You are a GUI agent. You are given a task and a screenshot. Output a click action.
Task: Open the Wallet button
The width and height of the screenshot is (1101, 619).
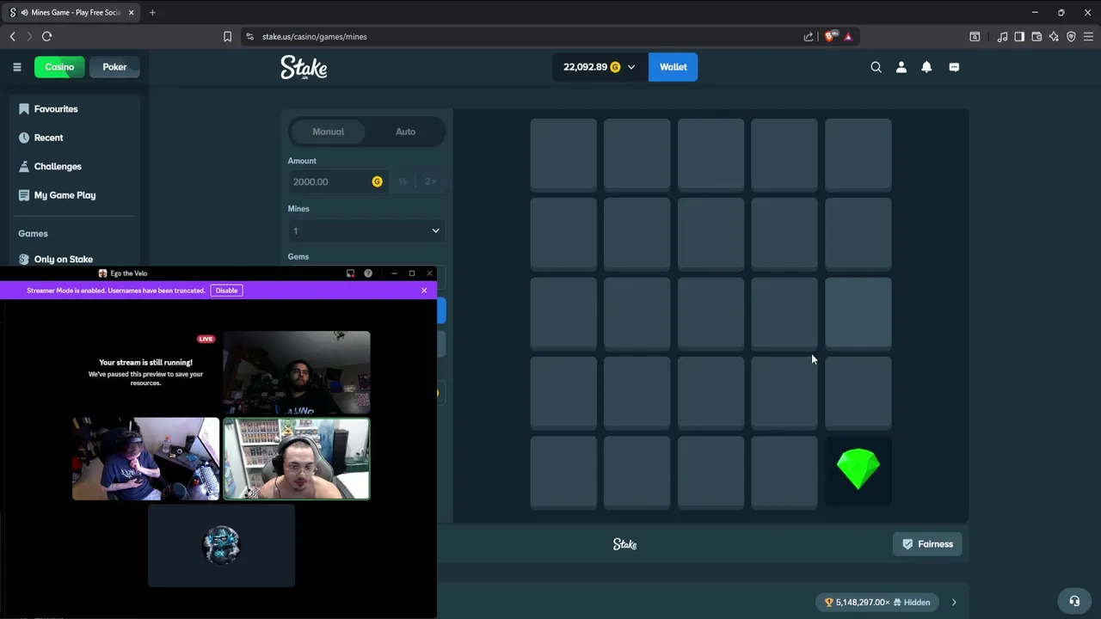(x=673, y=67)
